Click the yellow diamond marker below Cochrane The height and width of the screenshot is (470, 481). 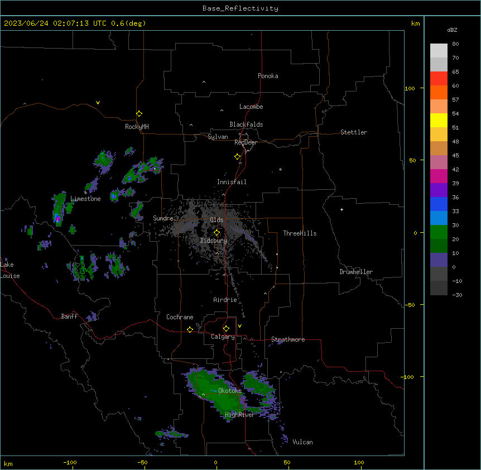point(190,329)
